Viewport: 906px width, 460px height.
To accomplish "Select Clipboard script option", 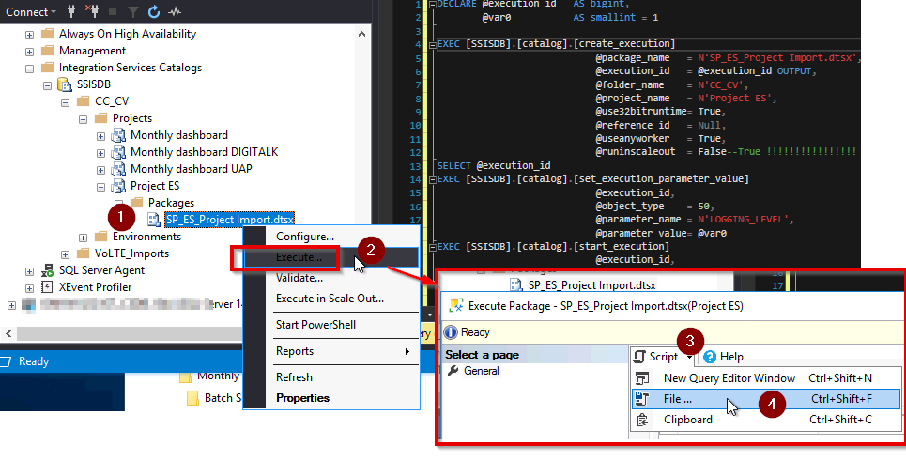I will [765, 420].
